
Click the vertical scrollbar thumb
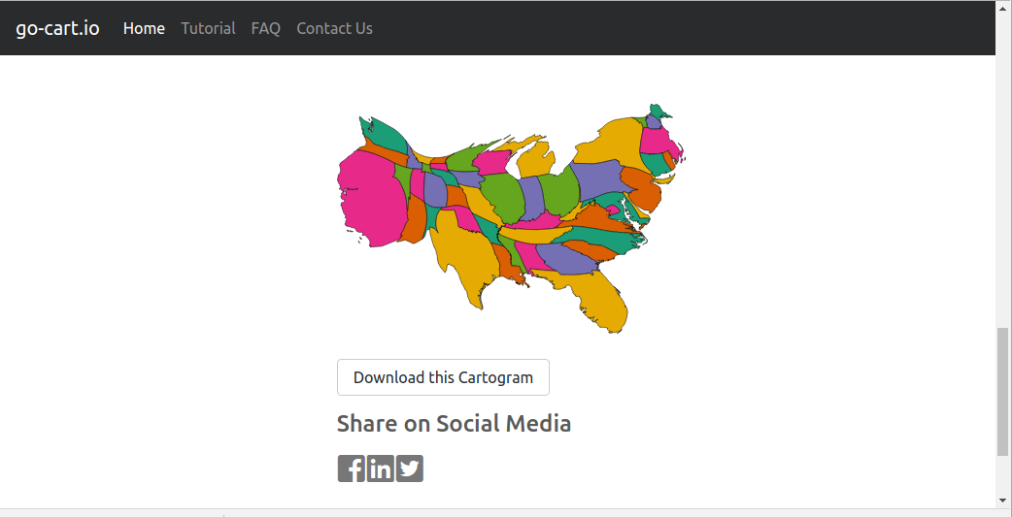[x=1002, y=392]
